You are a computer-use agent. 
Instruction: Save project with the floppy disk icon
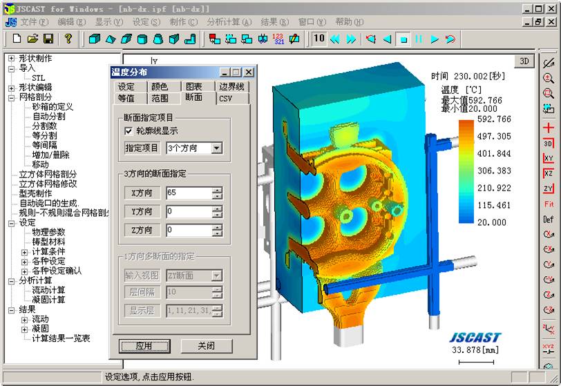coord(48,38)
